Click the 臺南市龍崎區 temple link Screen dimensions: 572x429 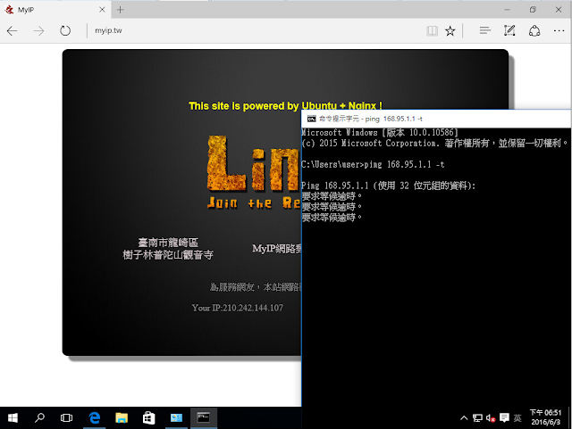pos(168,249)
